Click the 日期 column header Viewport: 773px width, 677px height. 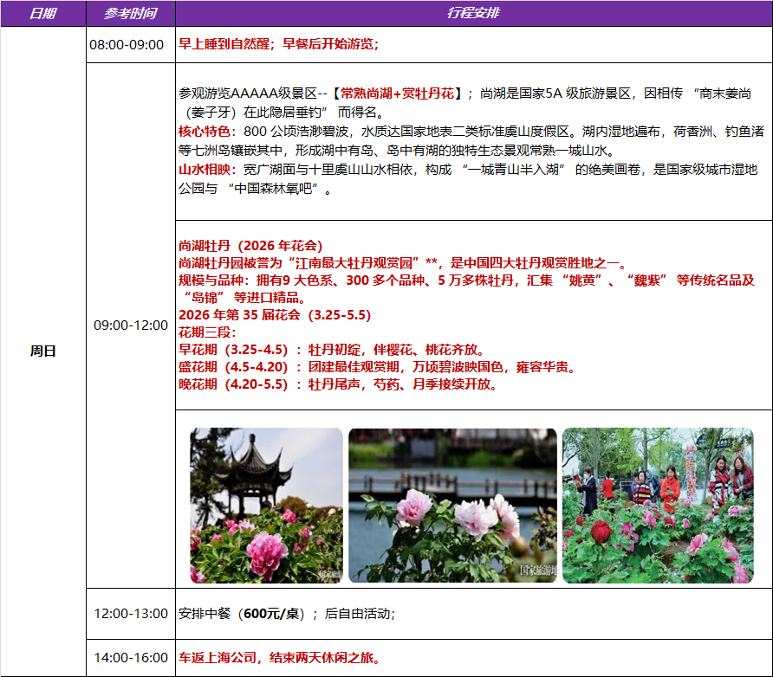tap(43, 14)
